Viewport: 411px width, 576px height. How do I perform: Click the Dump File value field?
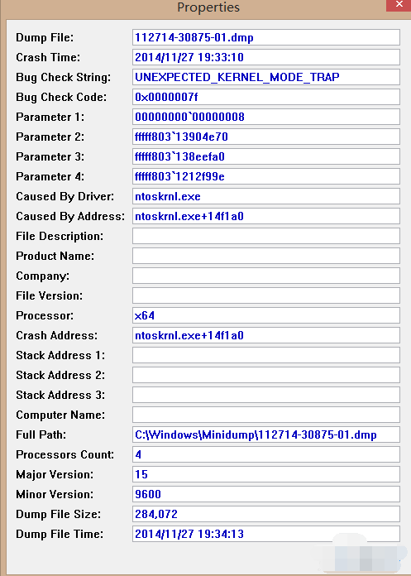(x=266, y=37)
